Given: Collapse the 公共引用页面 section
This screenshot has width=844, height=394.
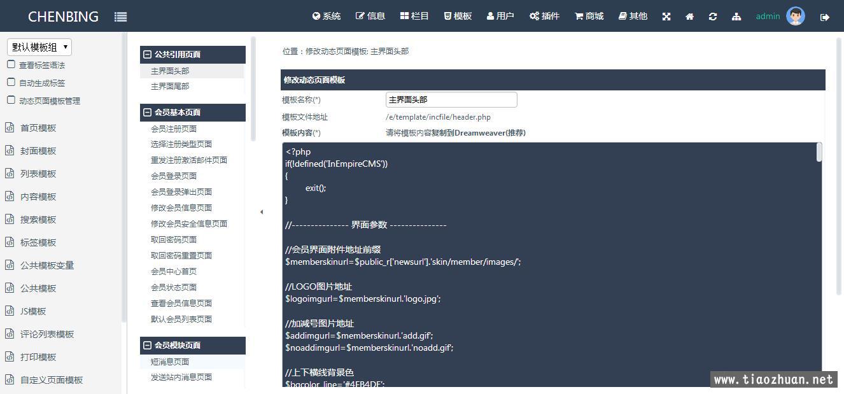Looking at the screenshot, I should click(x=148, y=55).
